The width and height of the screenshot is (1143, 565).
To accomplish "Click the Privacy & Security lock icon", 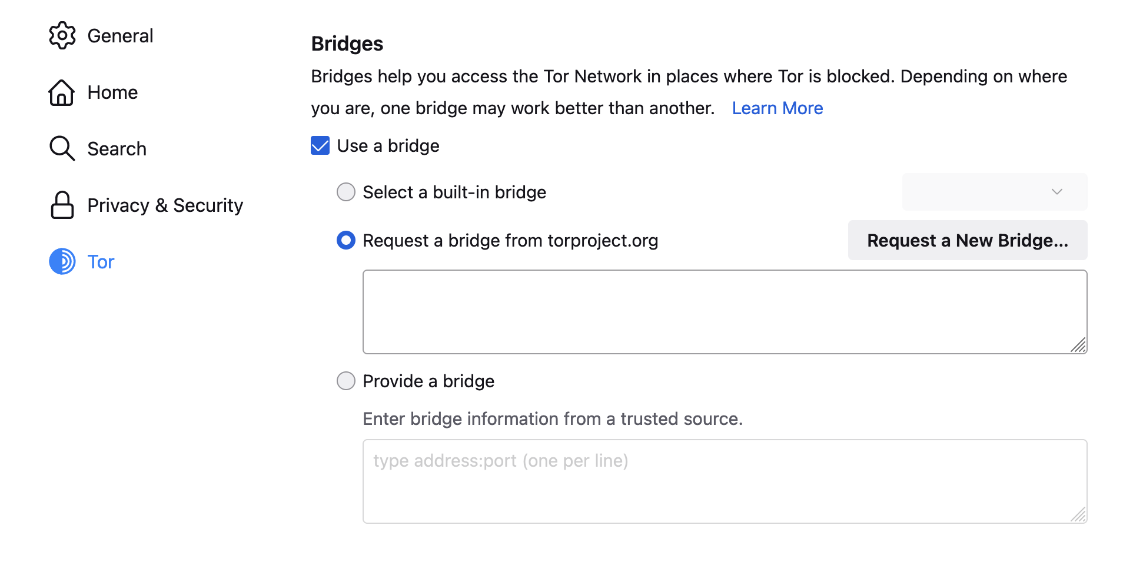I will tap(62, 205).
